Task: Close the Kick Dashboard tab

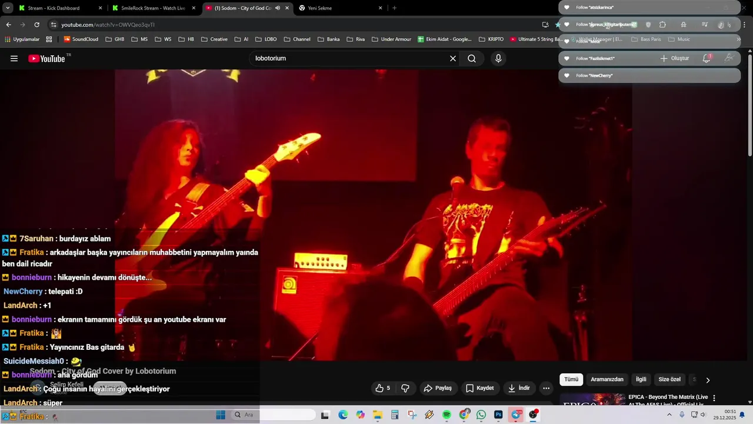Action: pyautogui.click(x=100, y=8)
